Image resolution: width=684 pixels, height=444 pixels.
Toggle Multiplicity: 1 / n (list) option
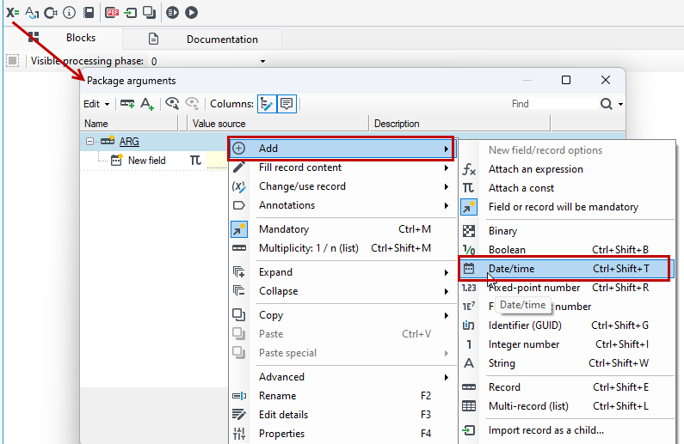click(x=341, y=248)
